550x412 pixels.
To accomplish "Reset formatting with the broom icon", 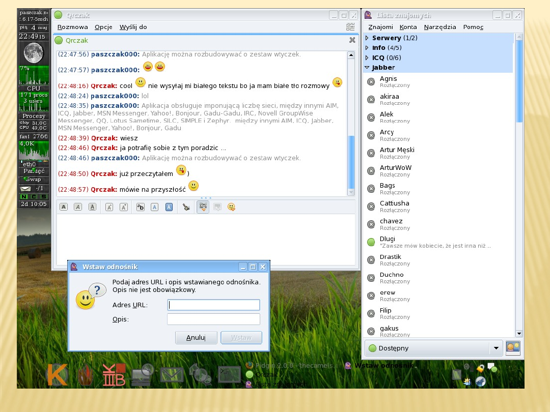I will pos(186,207).
